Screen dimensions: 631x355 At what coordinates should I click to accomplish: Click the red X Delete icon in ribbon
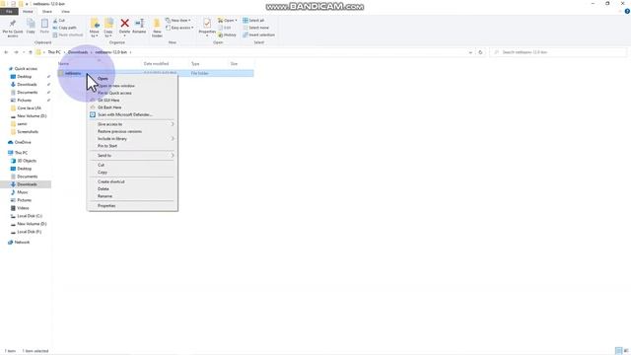[125, 24]
